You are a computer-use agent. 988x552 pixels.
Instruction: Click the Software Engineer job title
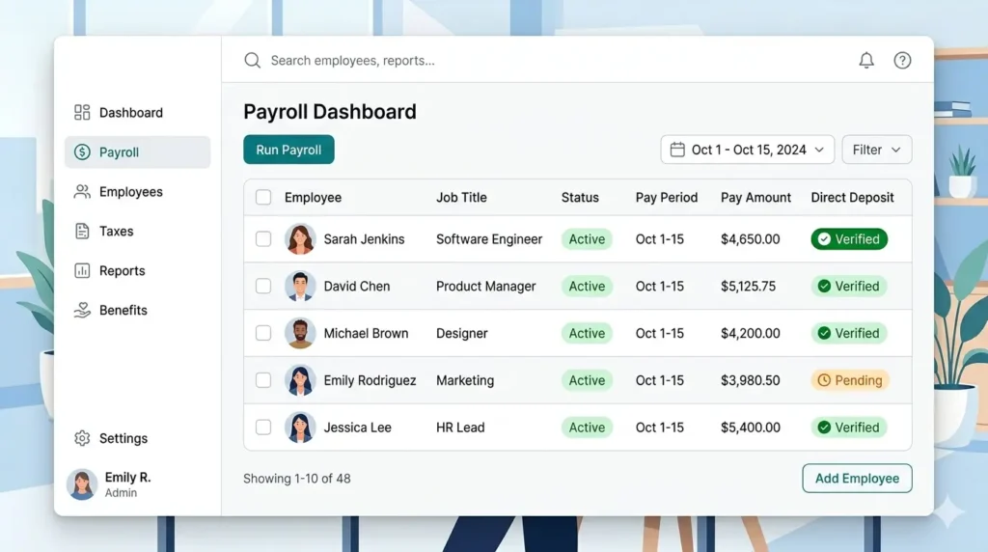pos(489,238)
